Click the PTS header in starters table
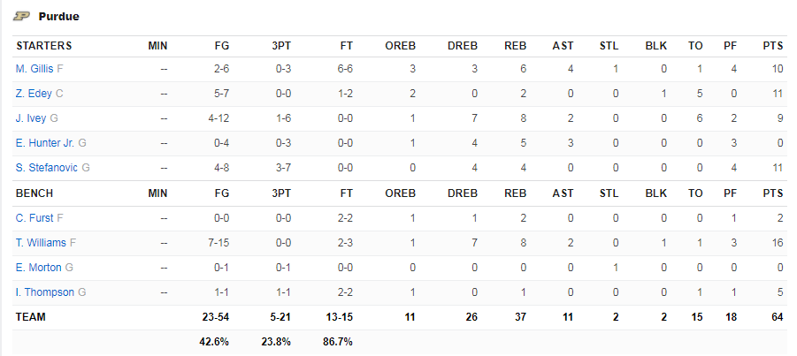Image resolution: width=797 pixels, height=356 pixels. pyautogui.click(x=773, y=46)
